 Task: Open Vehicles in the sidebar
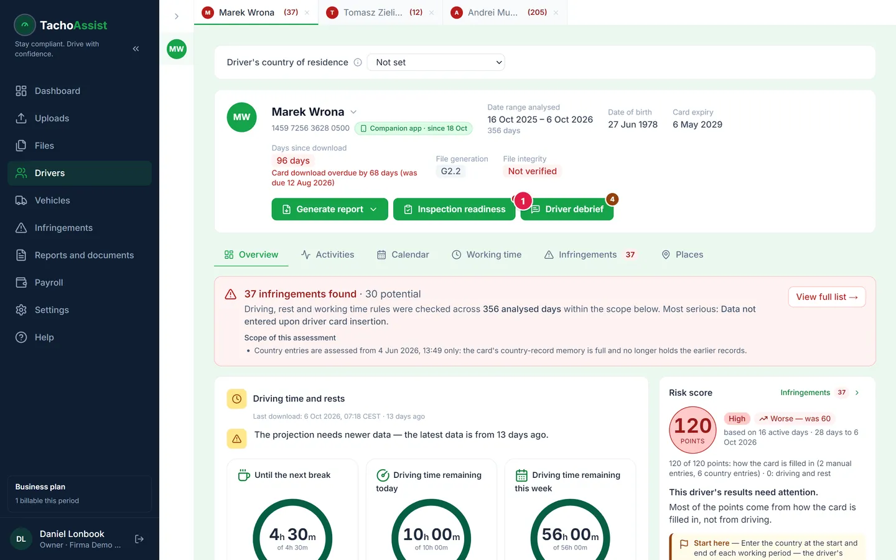(80, 200)
